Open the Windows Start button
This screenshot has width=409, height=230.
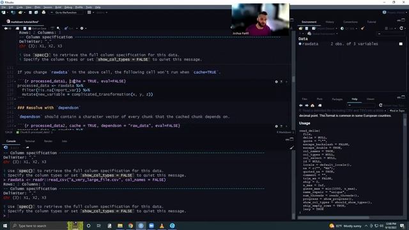pos(5,226)
